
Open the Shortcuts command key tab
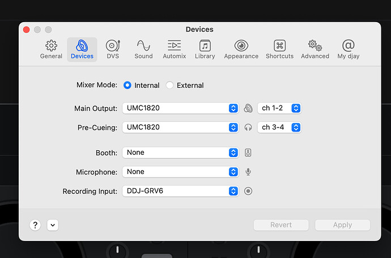(x=279, y=49)
